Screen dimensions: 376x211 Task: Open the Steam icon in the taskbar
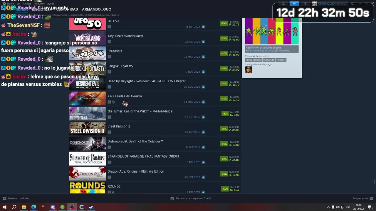point(91,207)
